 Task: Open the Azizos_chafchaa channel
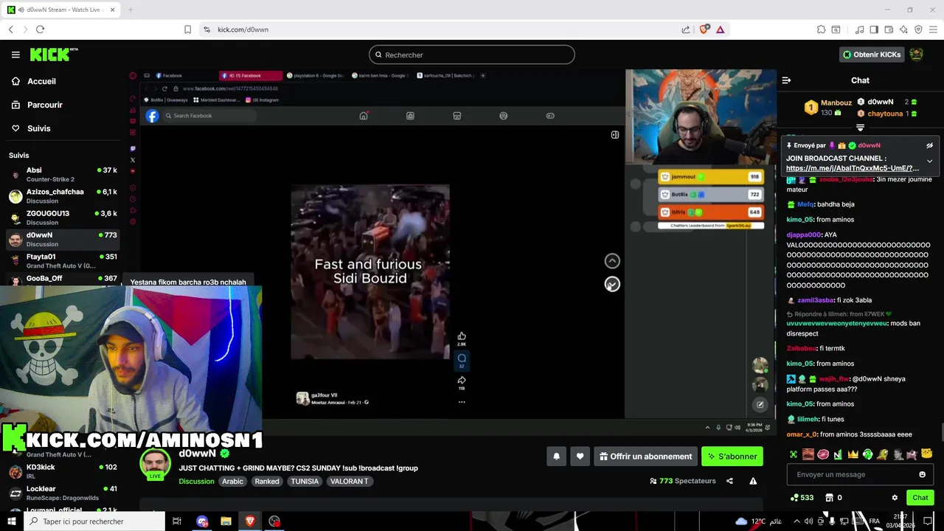point(62,195)
